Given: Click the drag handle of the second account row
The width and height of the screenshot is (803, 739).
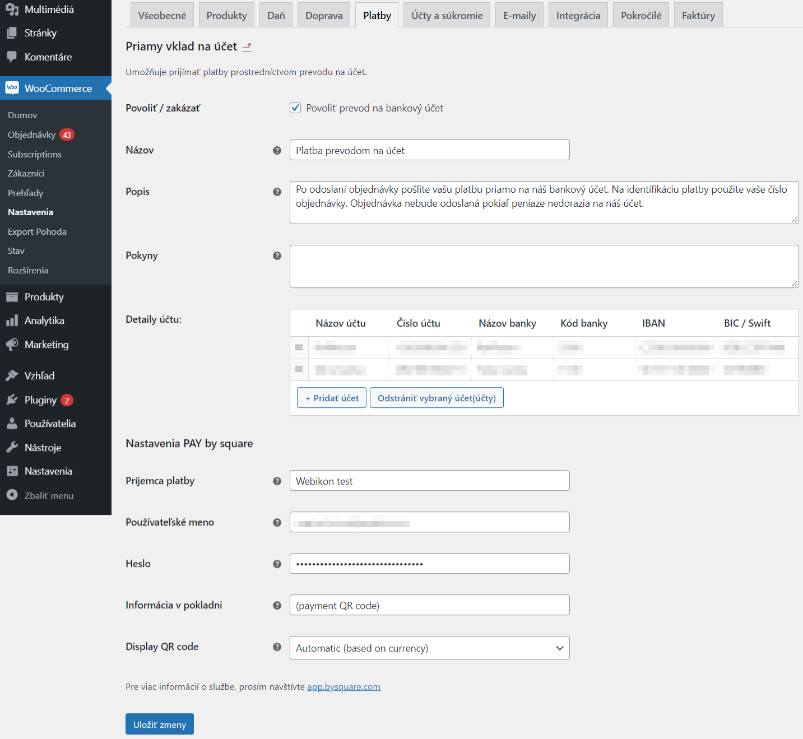Looking at the screenshot, I should point(299,369).
